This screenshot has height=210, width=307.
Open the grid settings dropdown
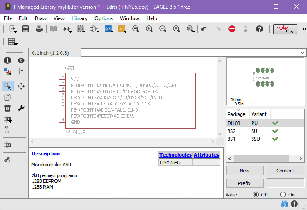point(12,42)
